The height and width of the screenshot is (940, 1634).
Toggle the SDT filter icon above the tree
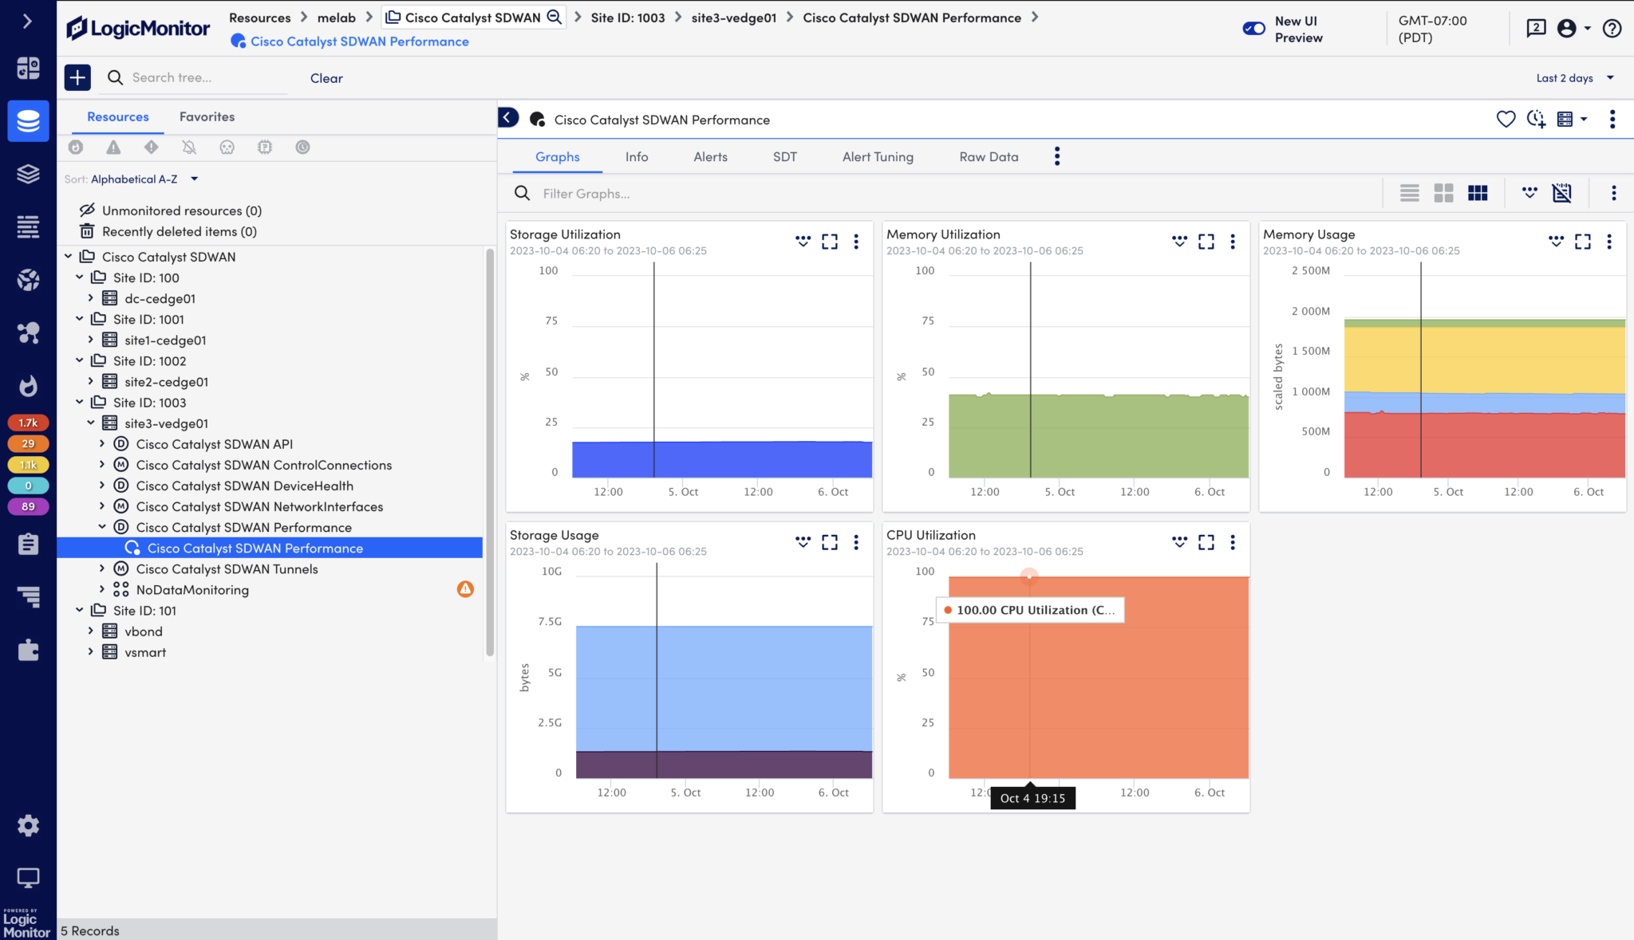point(302,147)
